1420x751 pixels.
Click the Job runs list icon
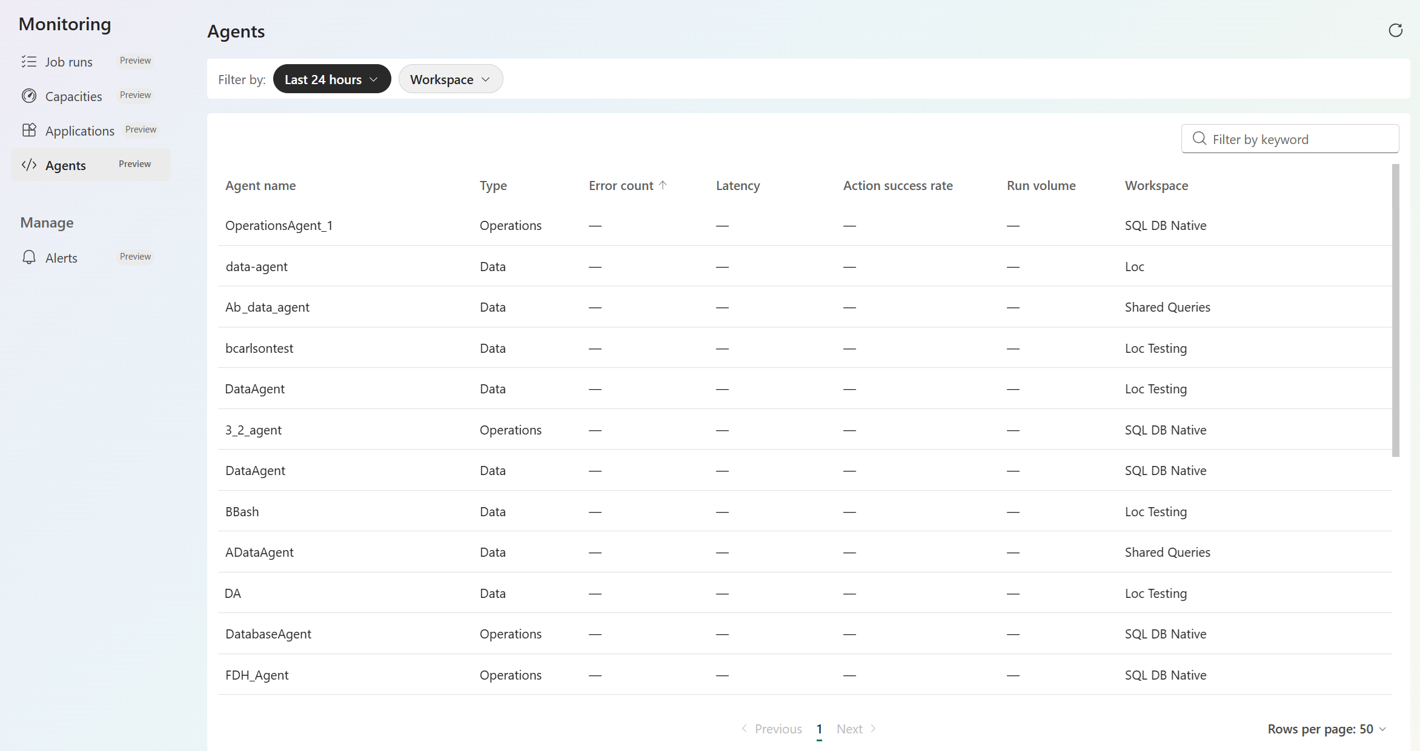28,62
